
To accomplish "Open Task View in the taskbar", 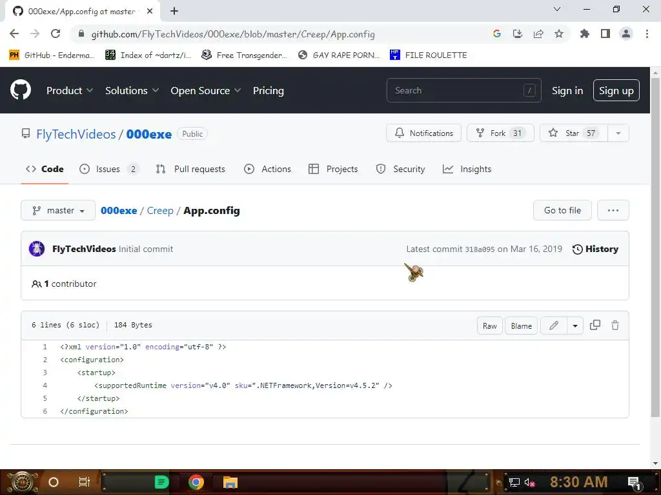I will click(x=85, y=482).
